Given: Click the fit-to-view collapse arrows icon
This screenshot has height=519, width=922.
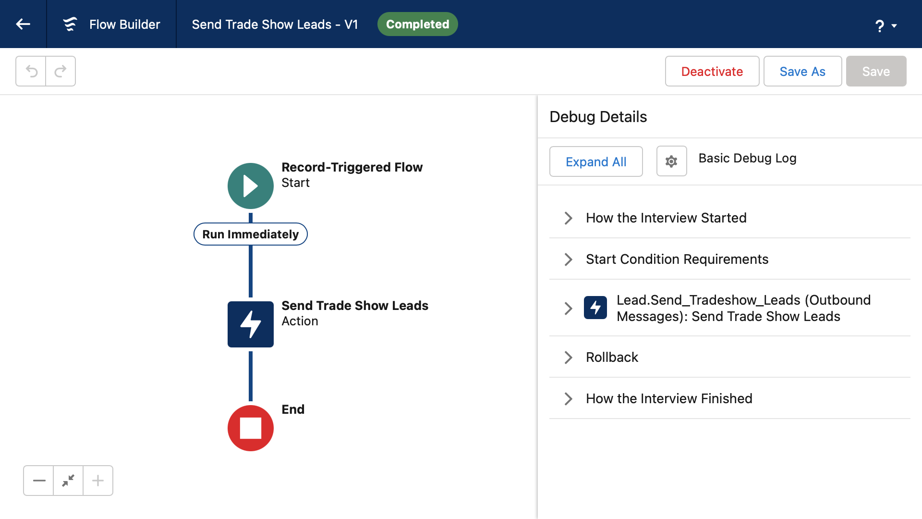Looking at the screenshot, I should click(68, 481).
